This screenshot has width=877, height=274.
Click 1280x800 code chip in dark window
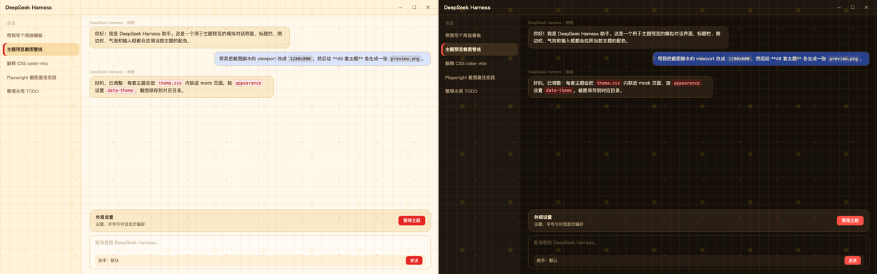pos(739,59)
